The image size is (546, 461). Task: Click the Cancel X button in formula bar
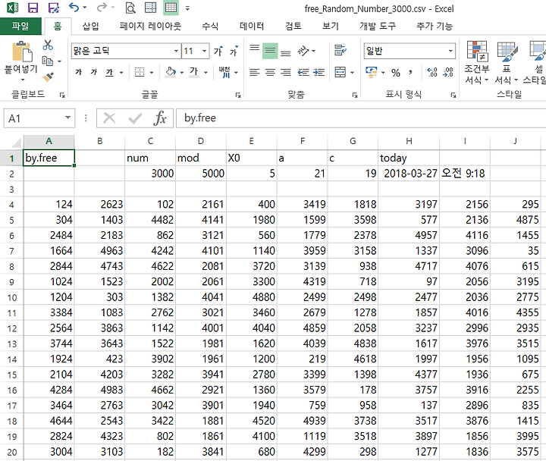coord(109,118)
